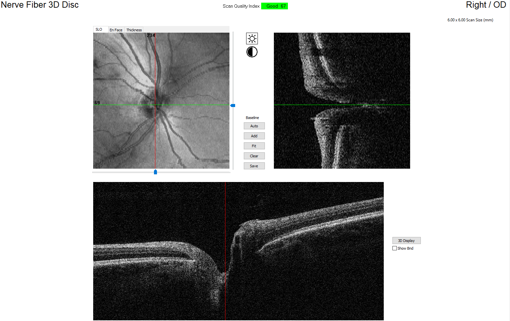Open the 3D Display view
This screenshot has height=321, width=510.
(406, 241)
